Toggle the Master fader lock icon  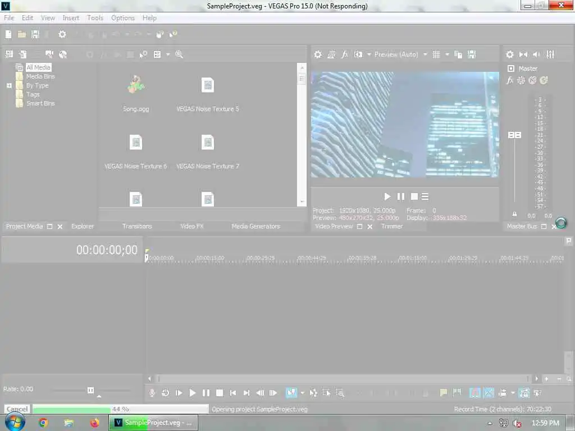514,214
